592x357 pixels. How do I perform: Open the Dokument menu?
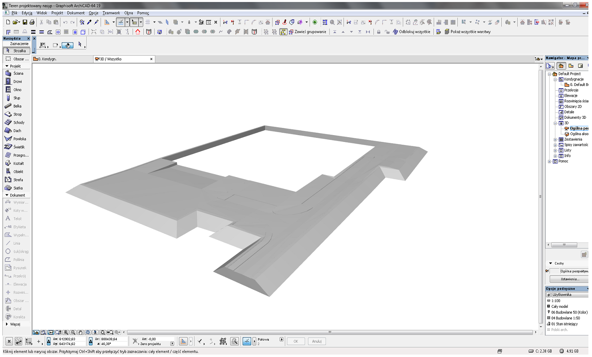pyautogui.click(x=75, y=13)
